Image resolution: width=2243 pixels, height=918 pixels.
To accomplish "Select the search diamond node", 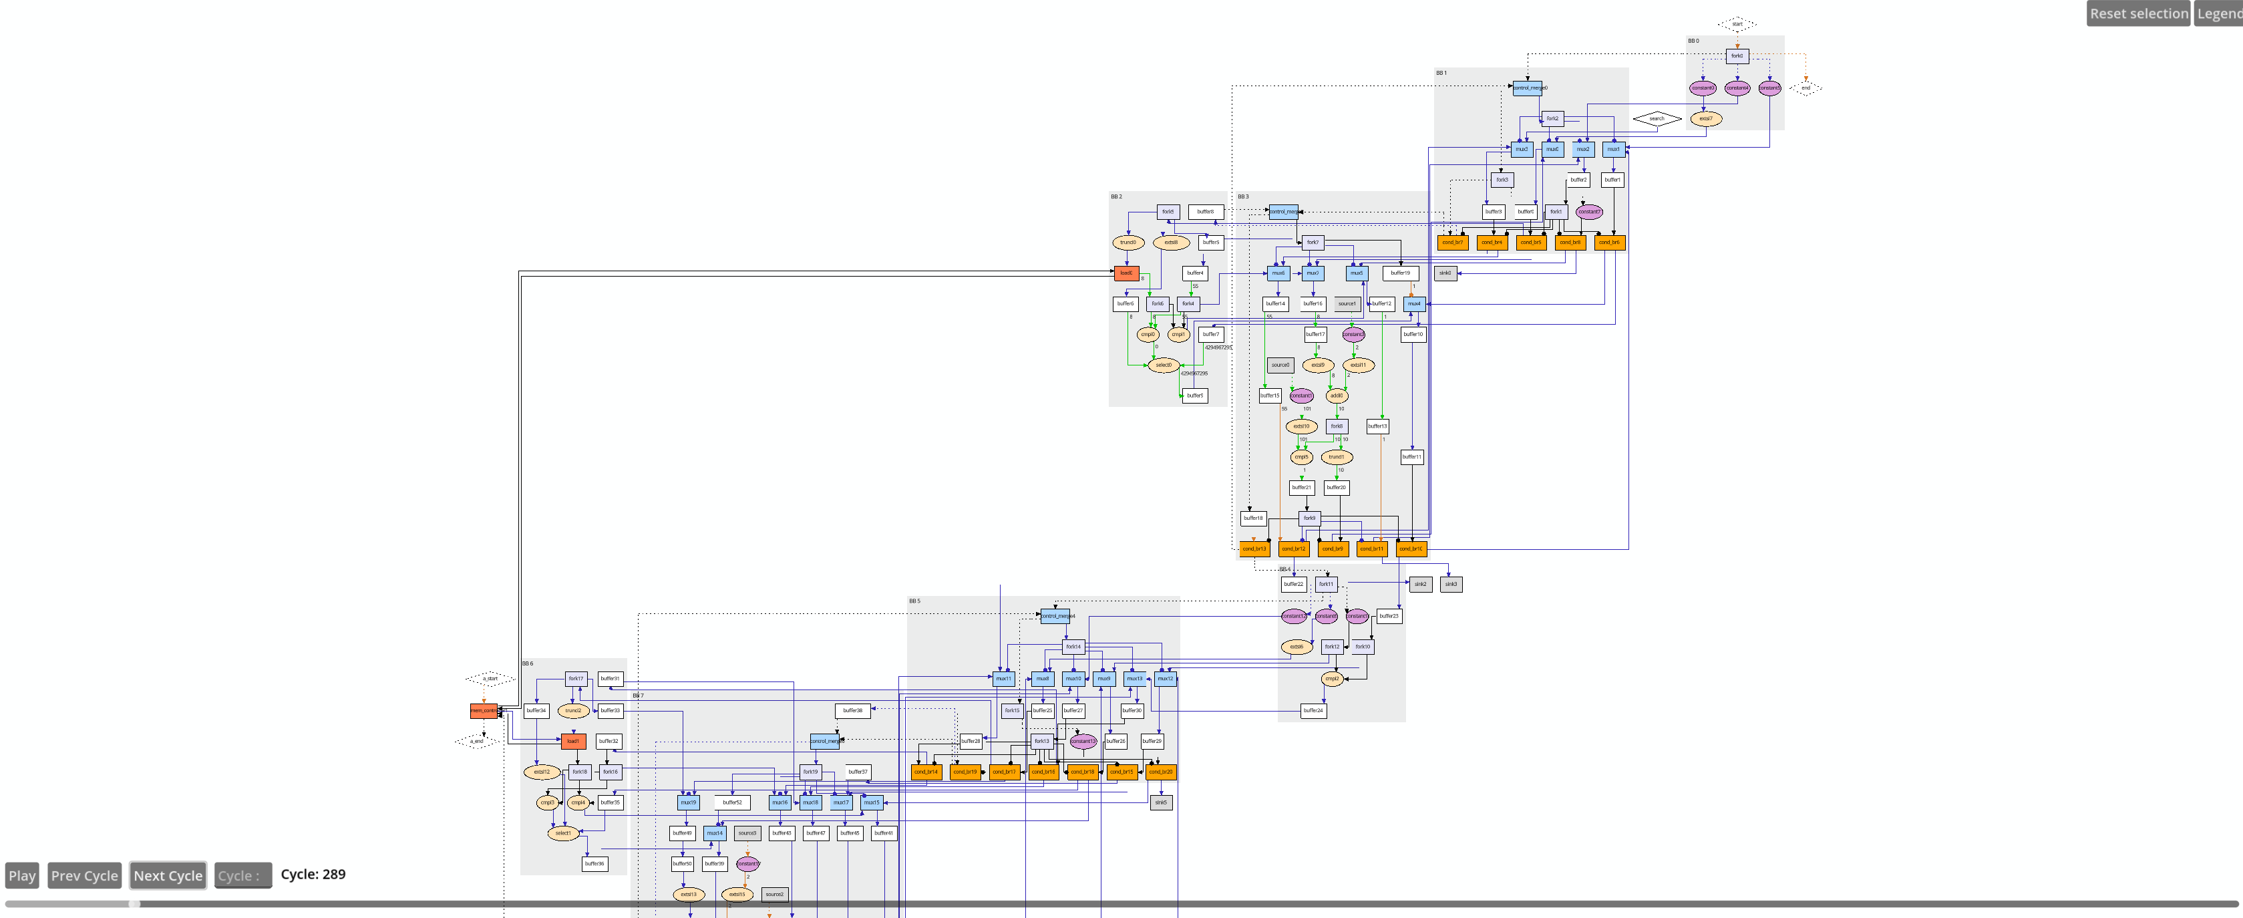I will 1657,118.
